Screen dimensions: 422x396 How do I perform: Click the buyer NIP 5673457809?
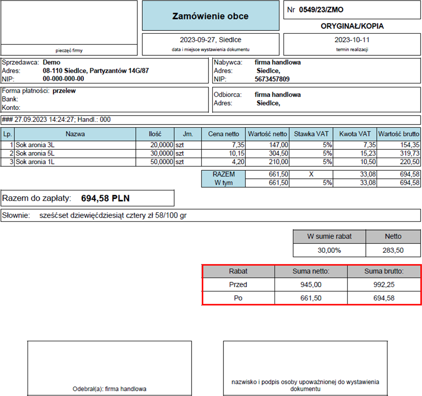[272, 79]
